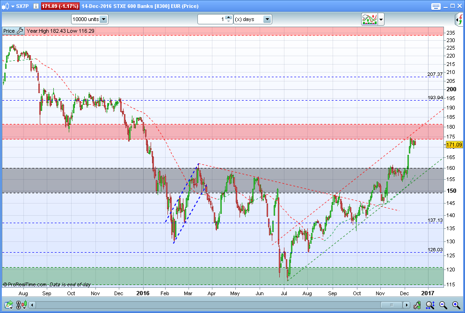This screenshot has height=313, width=465.
Task: Click the scrollbar right arrow
Action: click(x=406, y=305)
